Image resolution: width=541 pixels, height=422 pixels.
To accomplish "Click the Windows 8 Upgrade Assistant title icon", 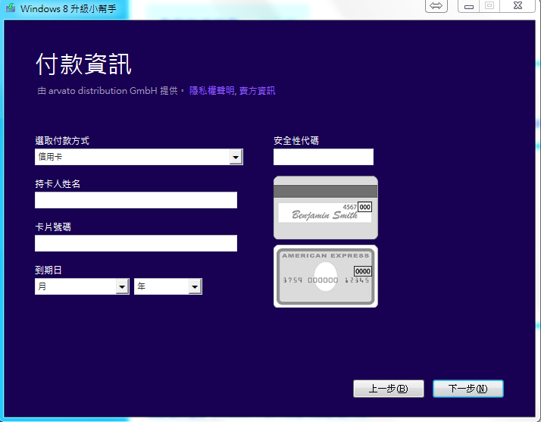I will point(11,8).
